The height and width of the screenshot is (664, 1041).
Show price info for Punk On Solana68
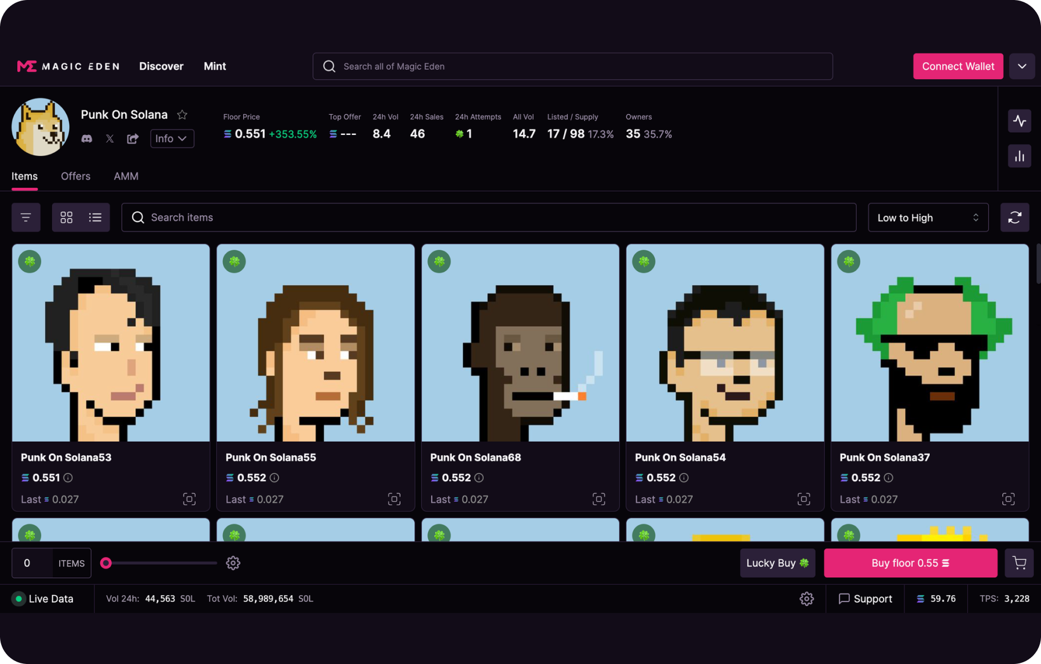479,478
